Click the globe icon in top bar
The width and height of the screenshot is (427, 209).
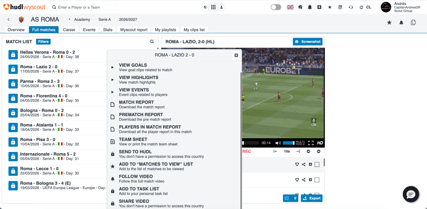205,7
